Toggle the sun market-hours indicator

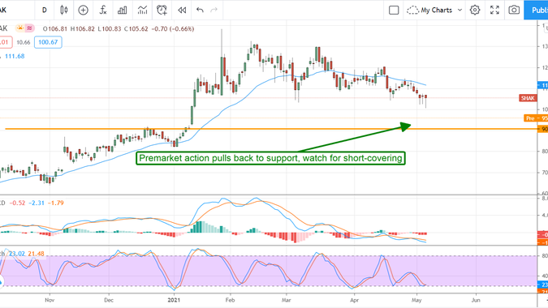tap(20, 28)
